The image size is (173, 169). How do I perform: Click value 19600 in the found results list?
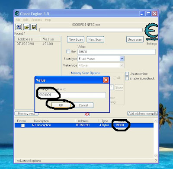(48, 44)
